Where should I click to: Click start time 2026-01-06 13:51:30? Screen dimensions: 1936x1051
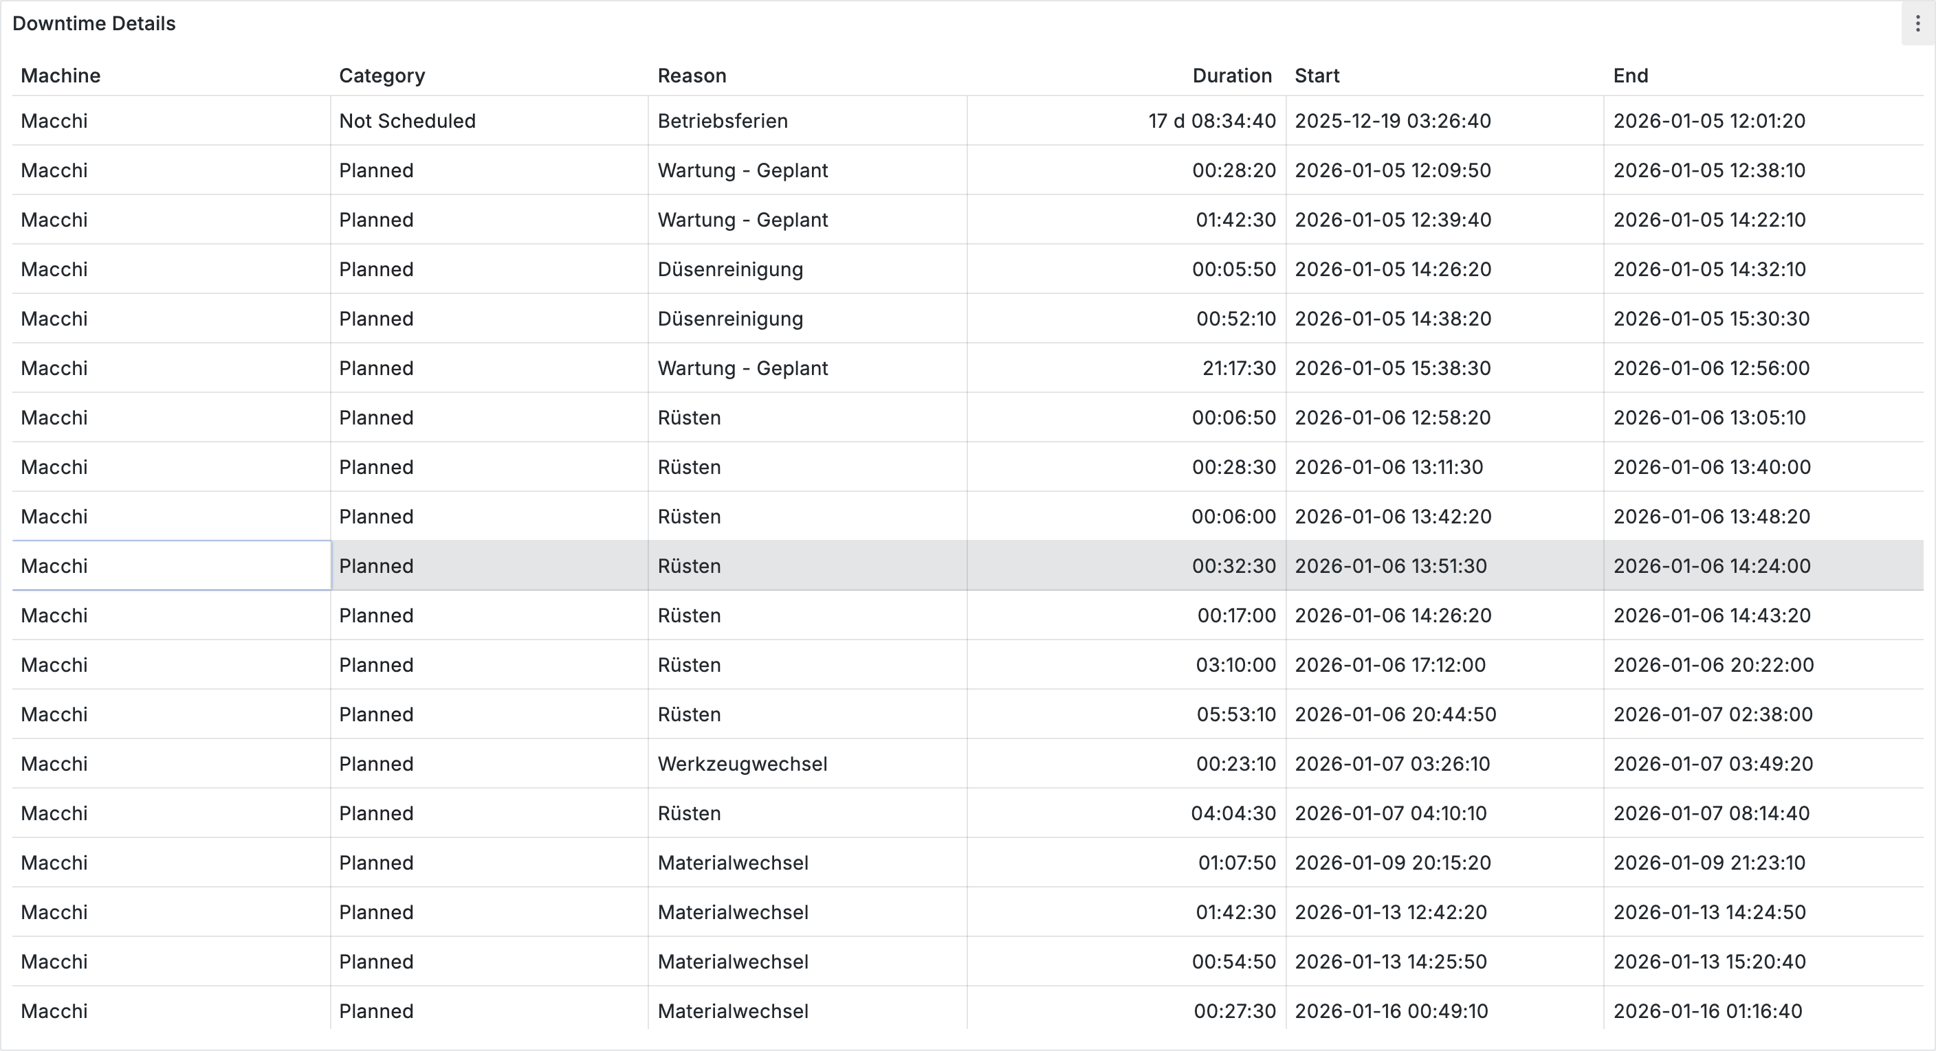point(1390,566)
